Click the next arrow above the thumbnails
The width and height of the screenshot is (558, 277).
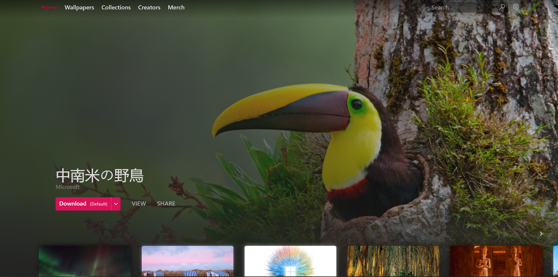(x=541, y=234)
